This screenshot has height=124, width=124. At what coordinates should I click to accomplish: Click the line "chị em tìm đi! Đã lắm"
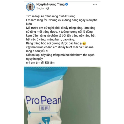pyautogui.click(x=40, y=62)
